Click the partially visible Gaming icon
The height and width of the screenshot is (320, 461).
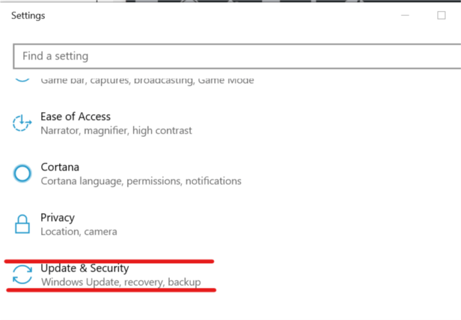(22, 80)
